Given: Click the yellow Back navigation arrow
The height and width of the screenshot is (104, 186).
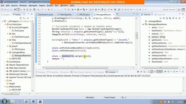Looking at the screenshot, I should click(x=137, y=10).
